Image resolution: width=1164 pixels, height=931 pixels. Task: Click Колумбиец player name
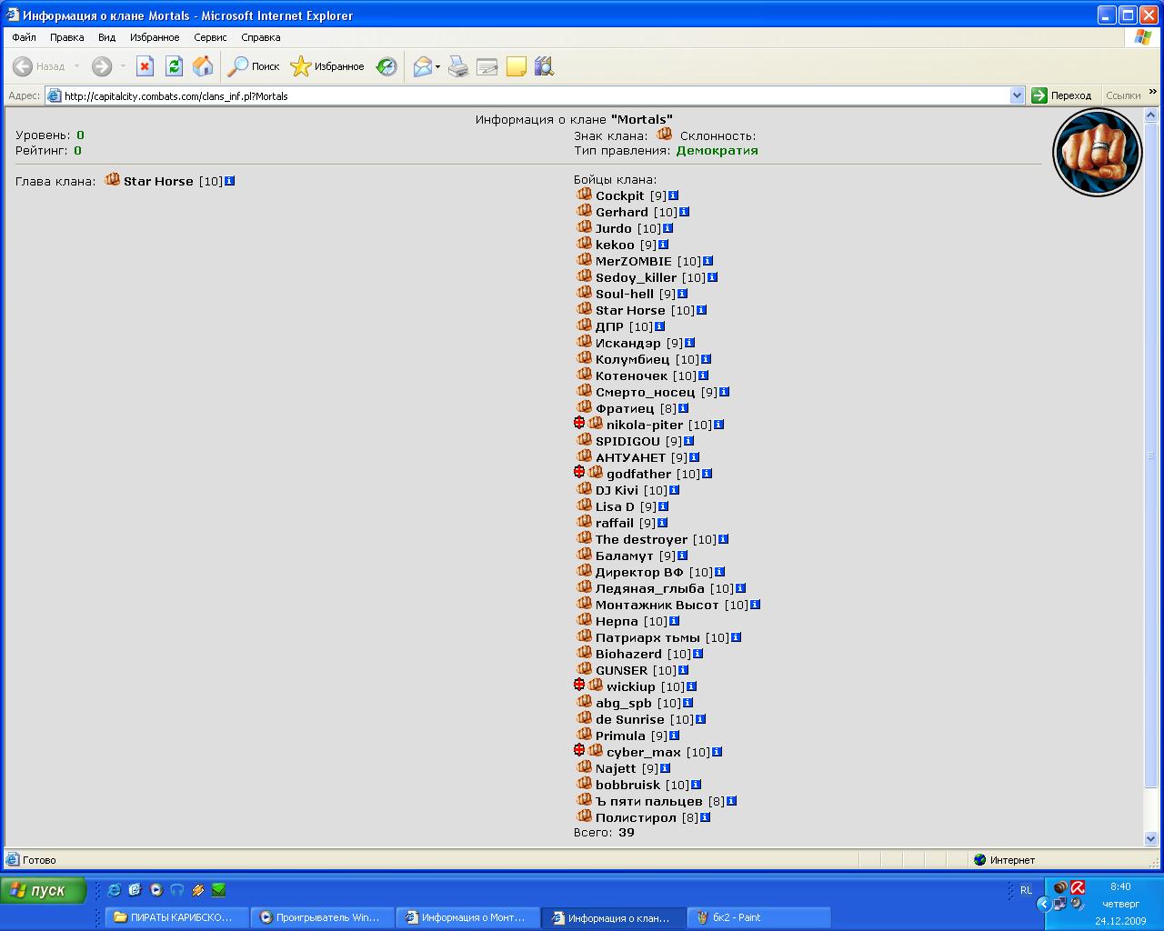pos(632,359)
